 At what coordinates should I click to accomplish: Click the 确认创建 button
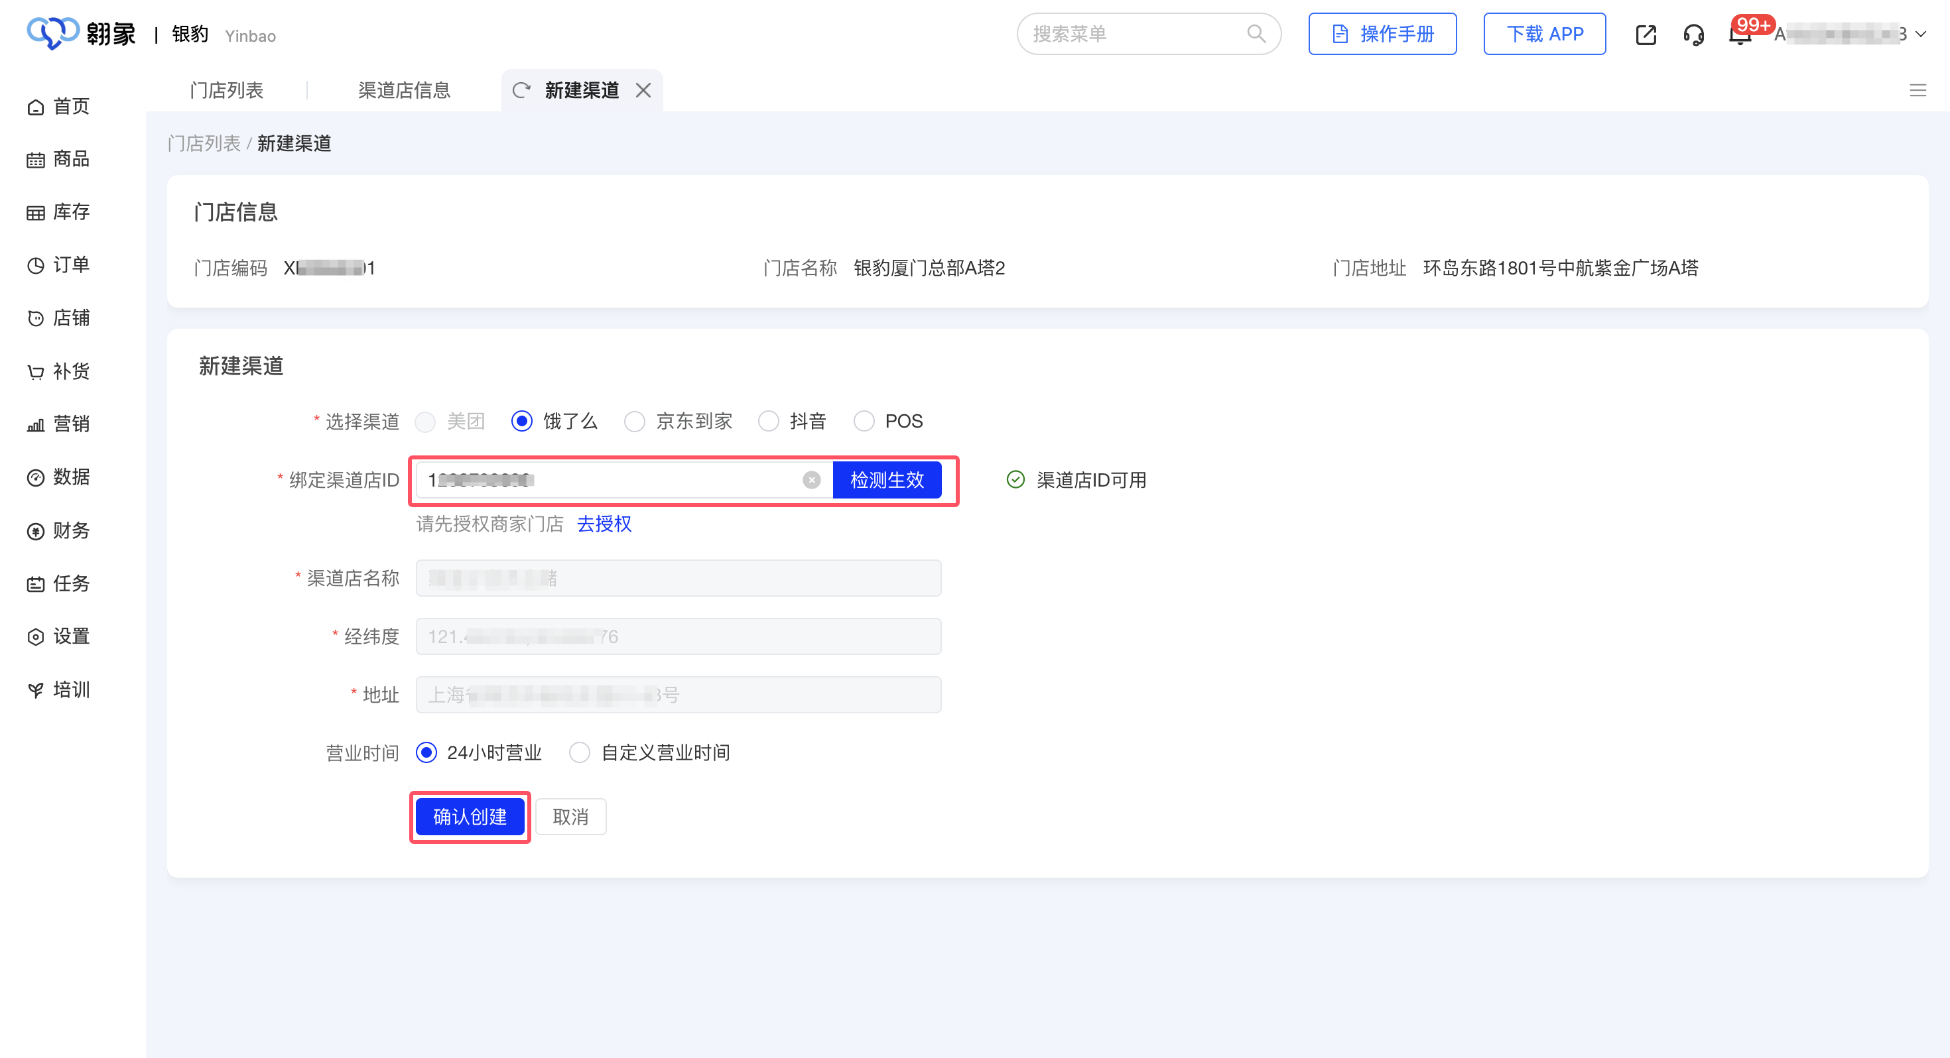click(470, 817)
